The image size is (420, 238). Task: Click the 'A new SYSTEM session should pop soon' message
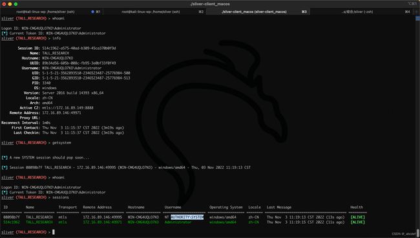[49, 158]
